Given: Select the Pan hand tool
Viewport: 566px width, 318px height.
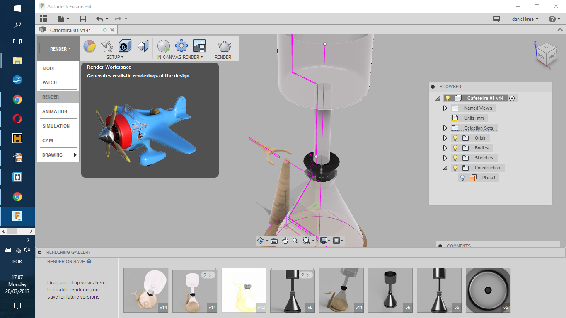Looking at the screenshot, I should pos(285,241).
